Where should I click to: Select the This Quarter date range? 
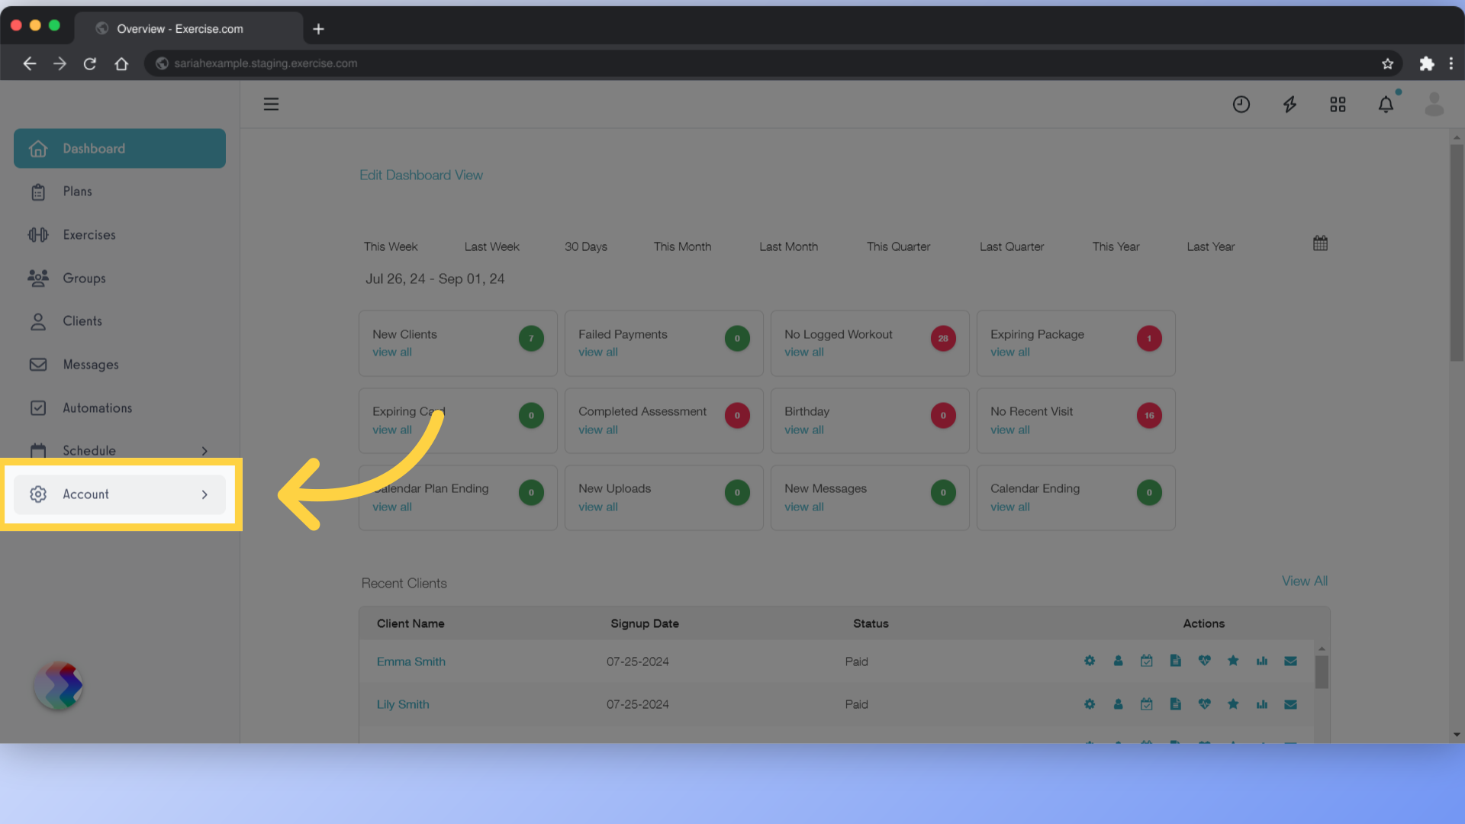pyautogui.click(x=898, y=246)
